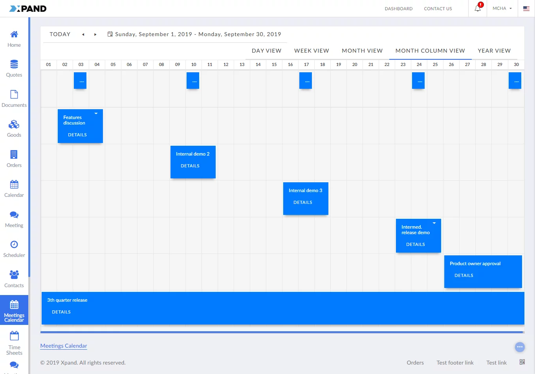Open Details for Internal demo 2
Viewport: 535px width, 374px height.
pyautogui.click(x=190, y=166)
